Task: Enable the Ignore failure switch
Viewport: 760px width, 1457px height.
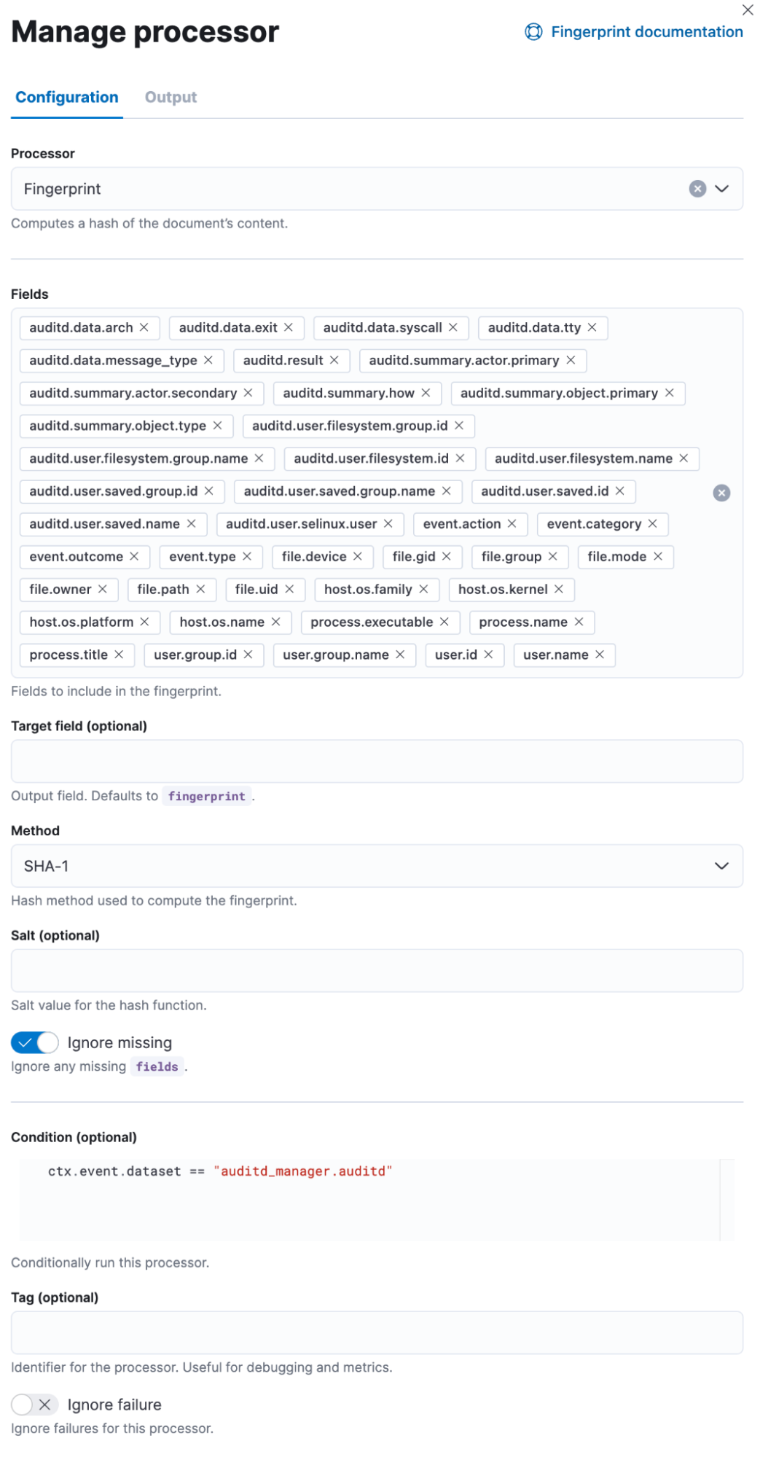Action: coord(35,1405)
